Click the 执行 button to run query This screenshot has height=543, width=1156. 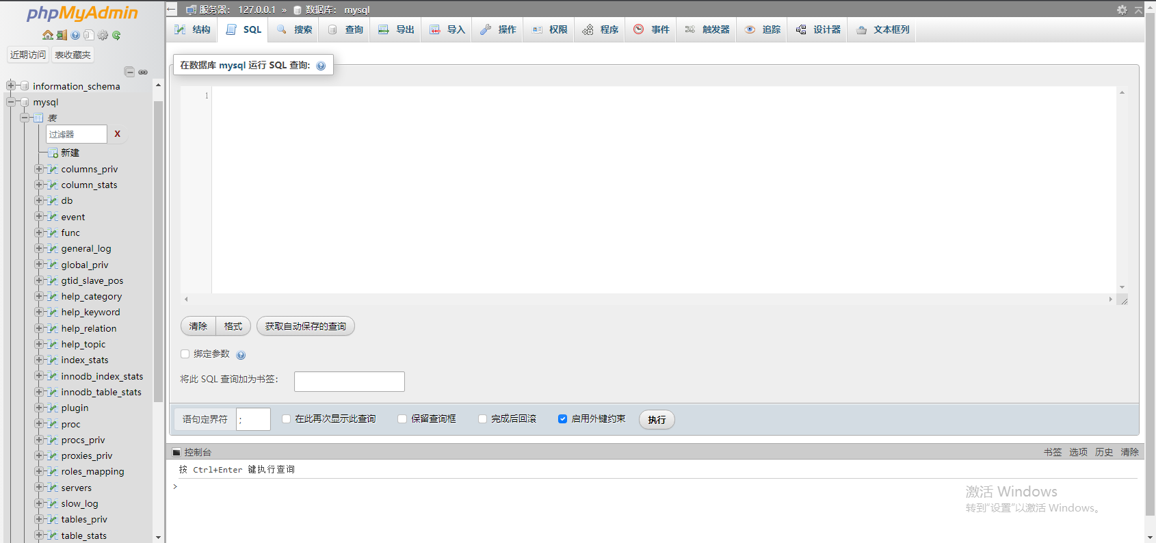(x=657, y=420)
